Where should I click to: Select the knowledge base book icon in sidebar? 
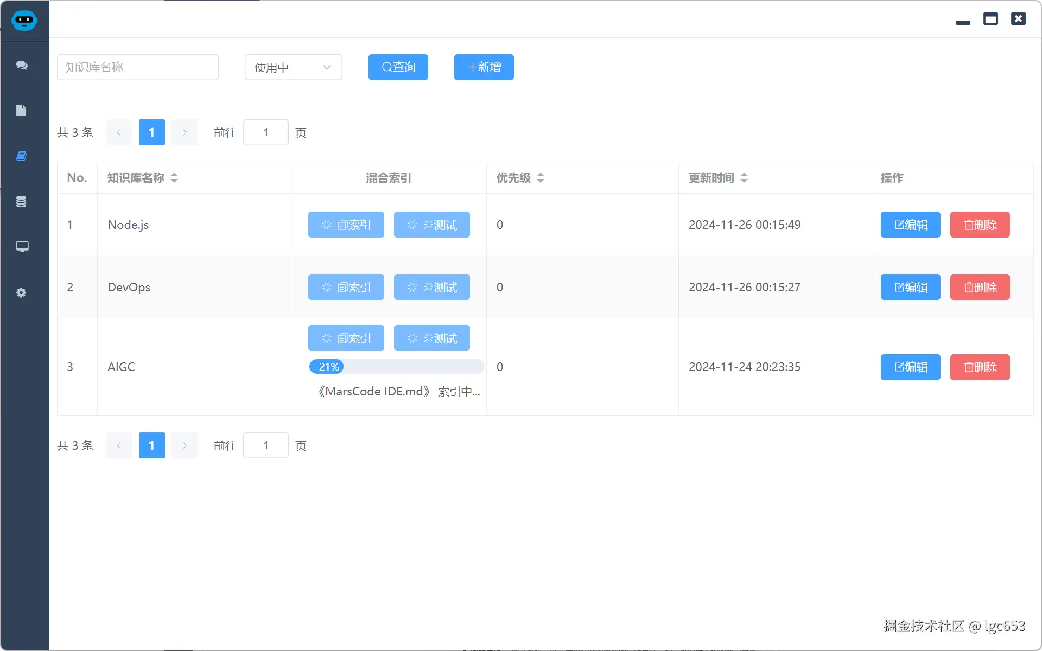[x=22, y=156]
